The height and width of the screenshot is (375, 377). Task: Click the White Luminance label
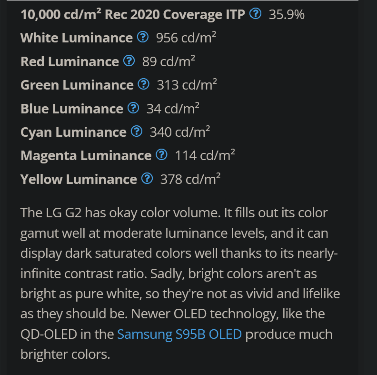77,38
